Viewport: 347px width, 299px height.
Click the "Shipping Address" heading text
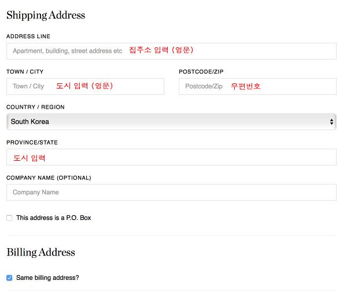pyautogui.click(x=46, y=15)
